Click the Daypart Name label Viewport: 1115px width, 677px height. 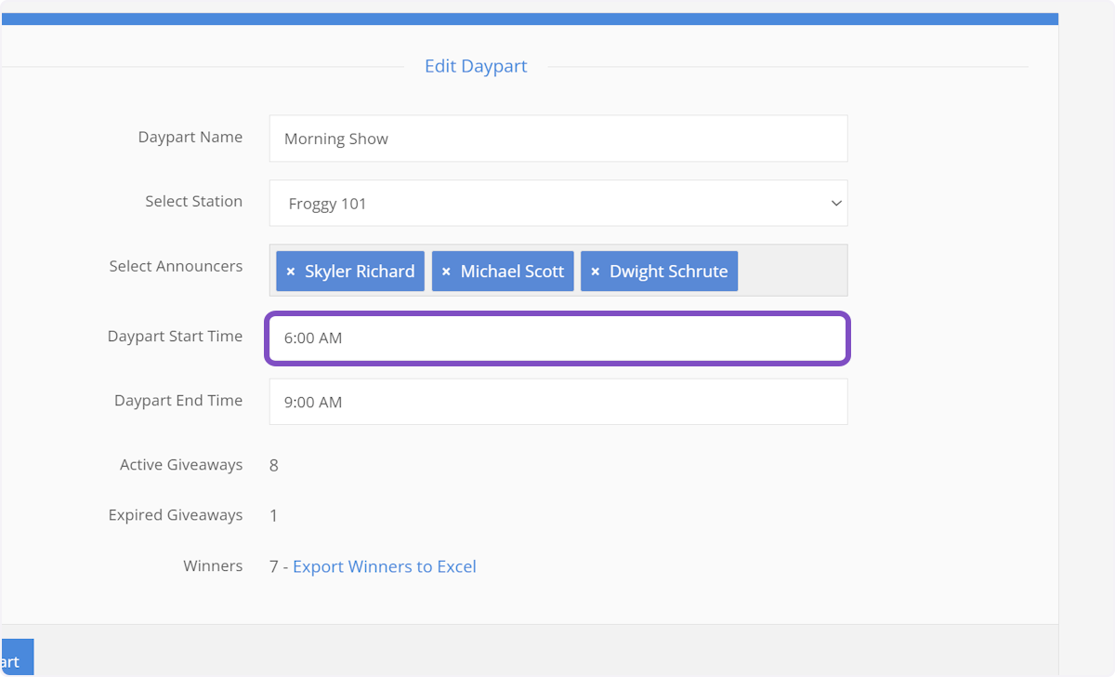pyautogui.click(x=190, y=137)
